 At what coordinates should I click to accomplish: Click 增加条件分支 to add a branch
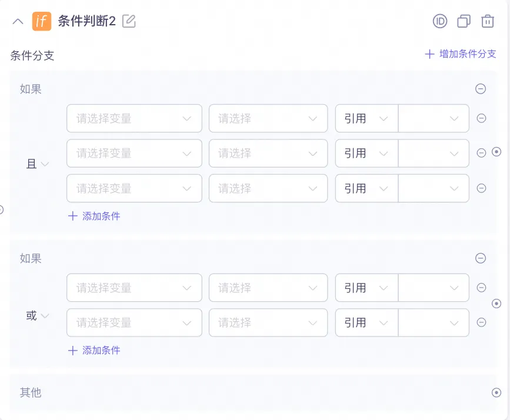coord(461,54)
